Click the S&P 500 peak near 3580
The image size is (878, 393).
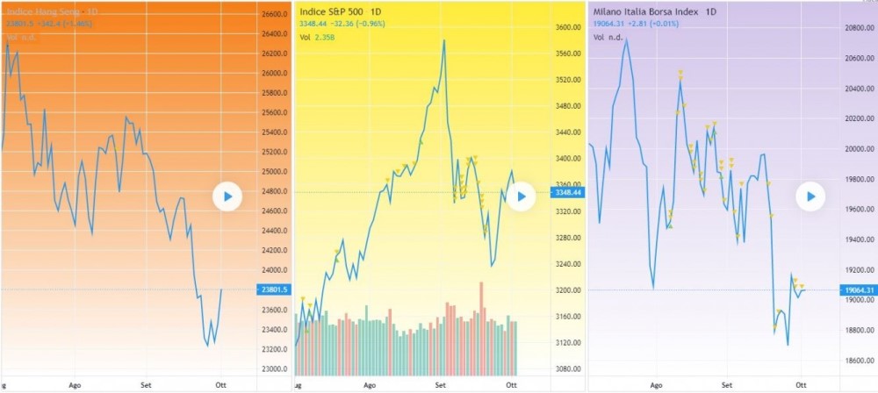tap(444, 41)
